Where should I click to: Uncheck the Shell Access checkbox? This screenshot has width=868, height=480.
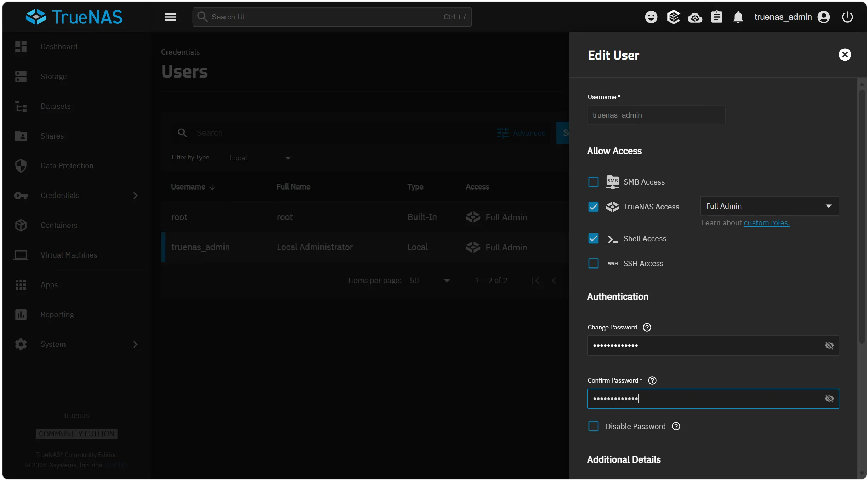(594, 239)
